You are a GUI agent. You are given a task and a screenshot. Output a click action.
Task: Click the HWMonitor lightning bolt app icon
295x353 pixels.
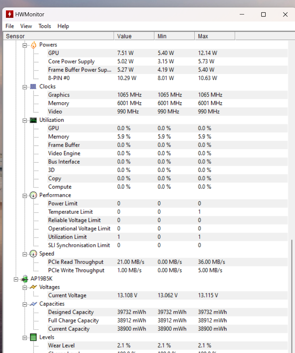coord(9,14)
